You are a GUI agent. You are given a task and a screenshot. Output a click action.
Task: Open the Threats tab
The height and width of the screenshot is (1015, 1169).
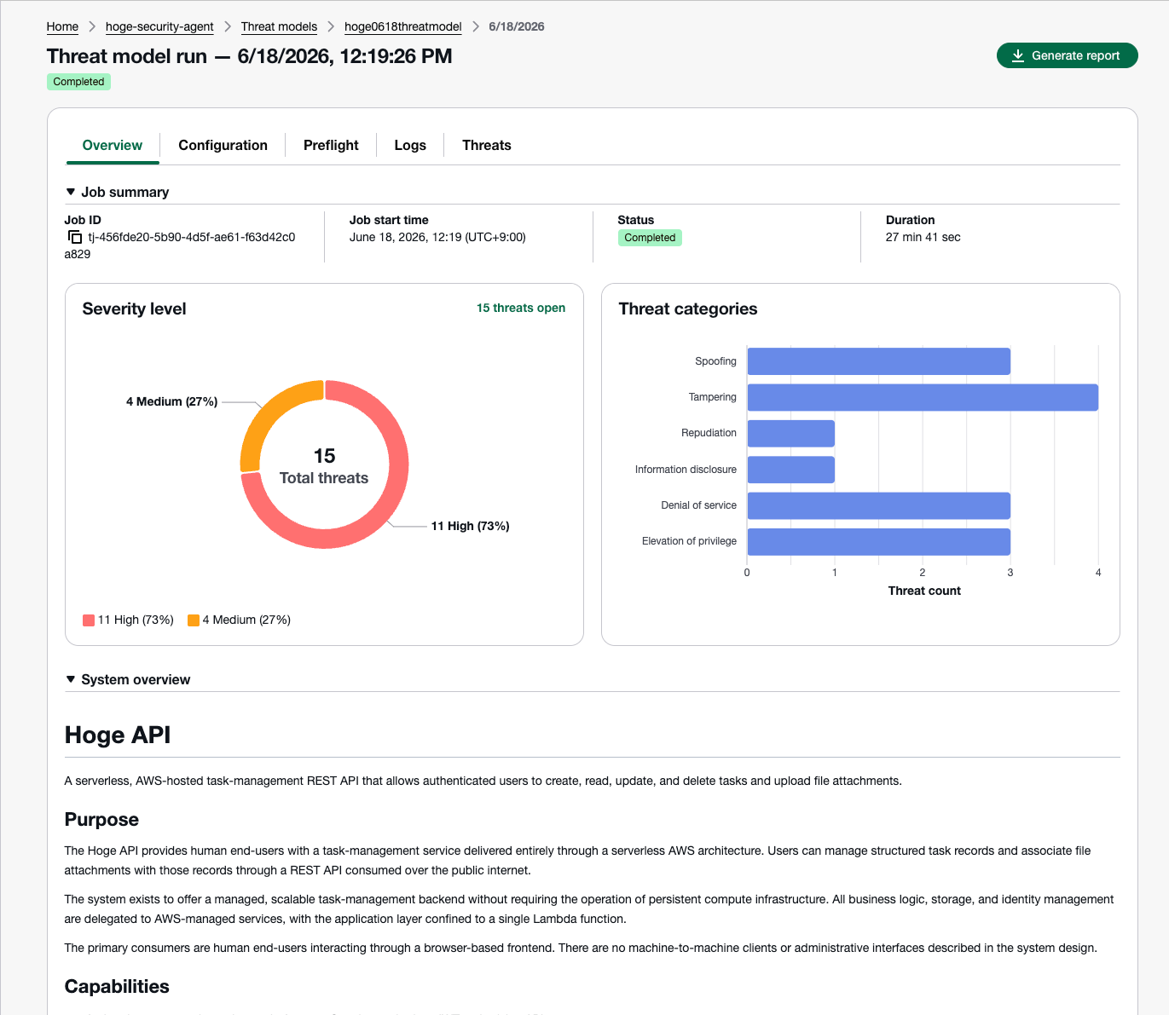[487, 145]
